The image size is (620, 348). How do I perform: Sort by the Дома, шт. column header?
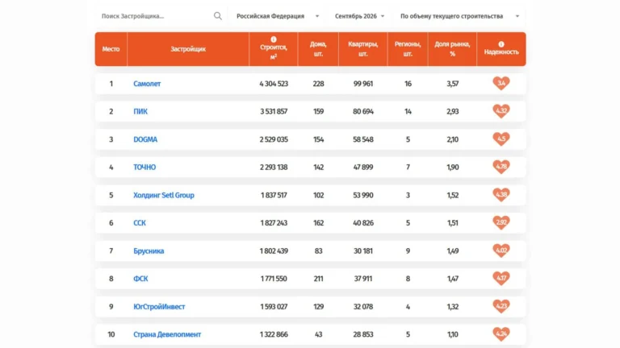point(318,49)
